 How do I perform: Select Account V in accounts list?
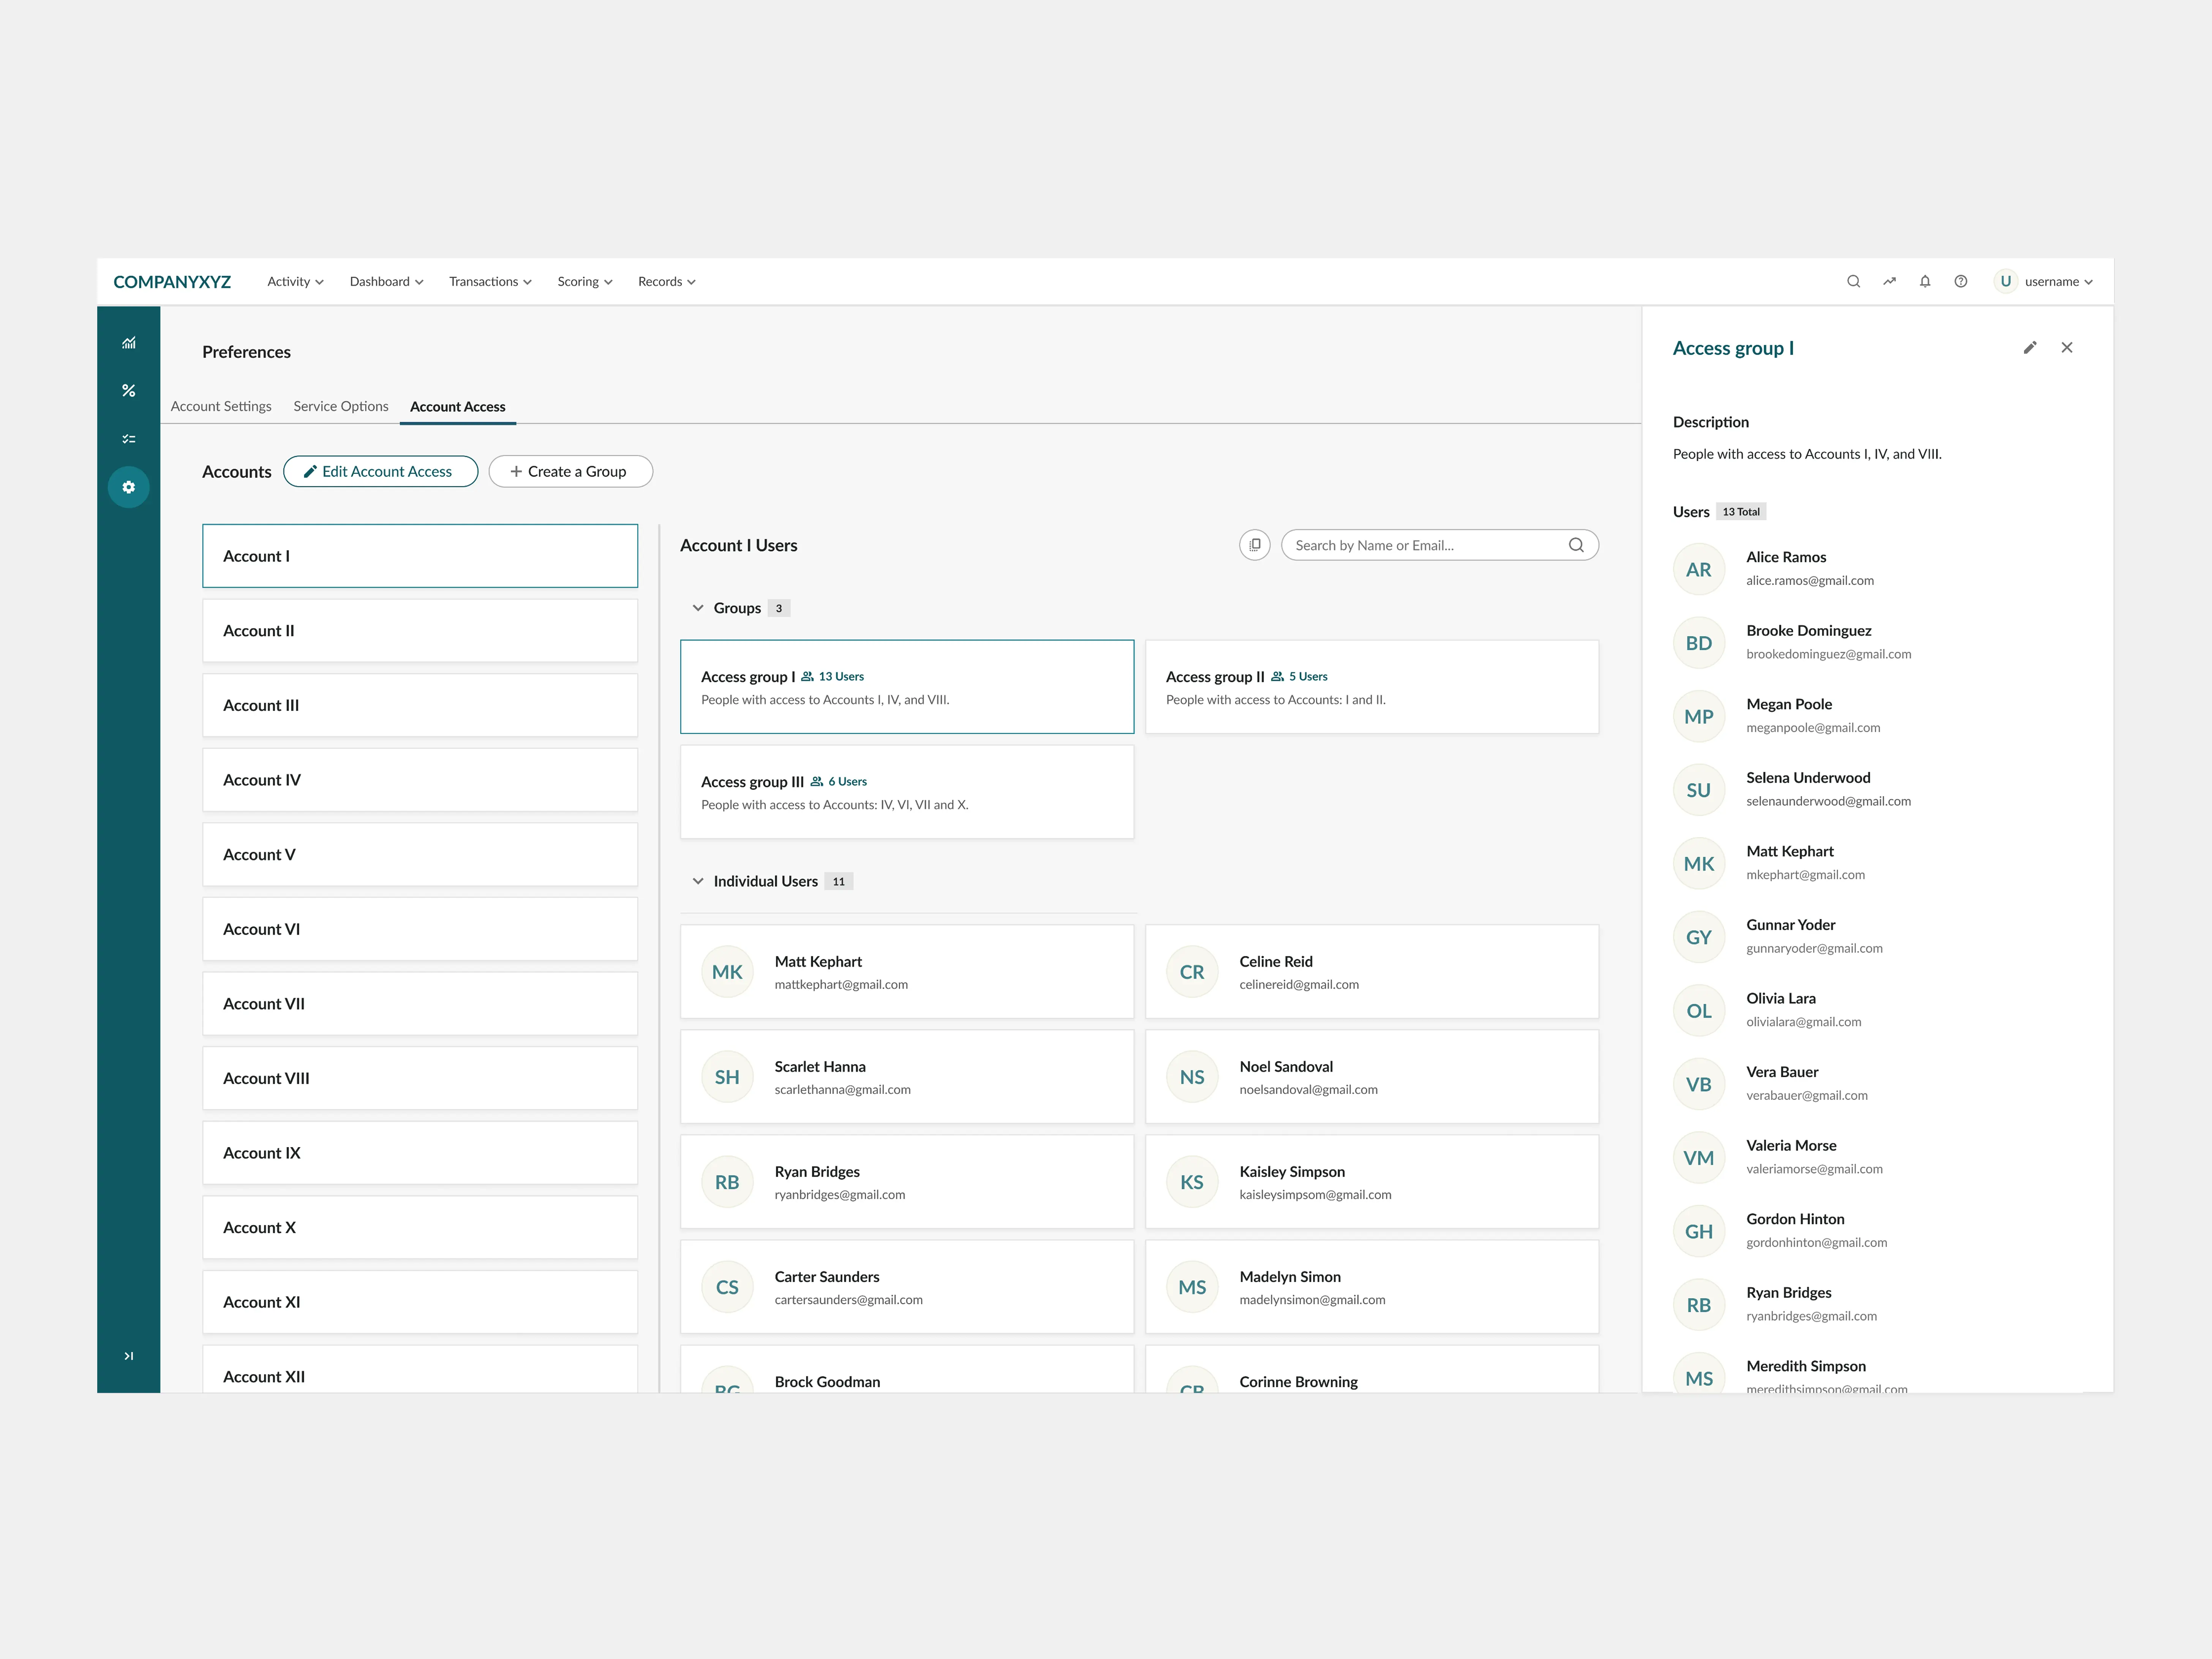point(420,854)
